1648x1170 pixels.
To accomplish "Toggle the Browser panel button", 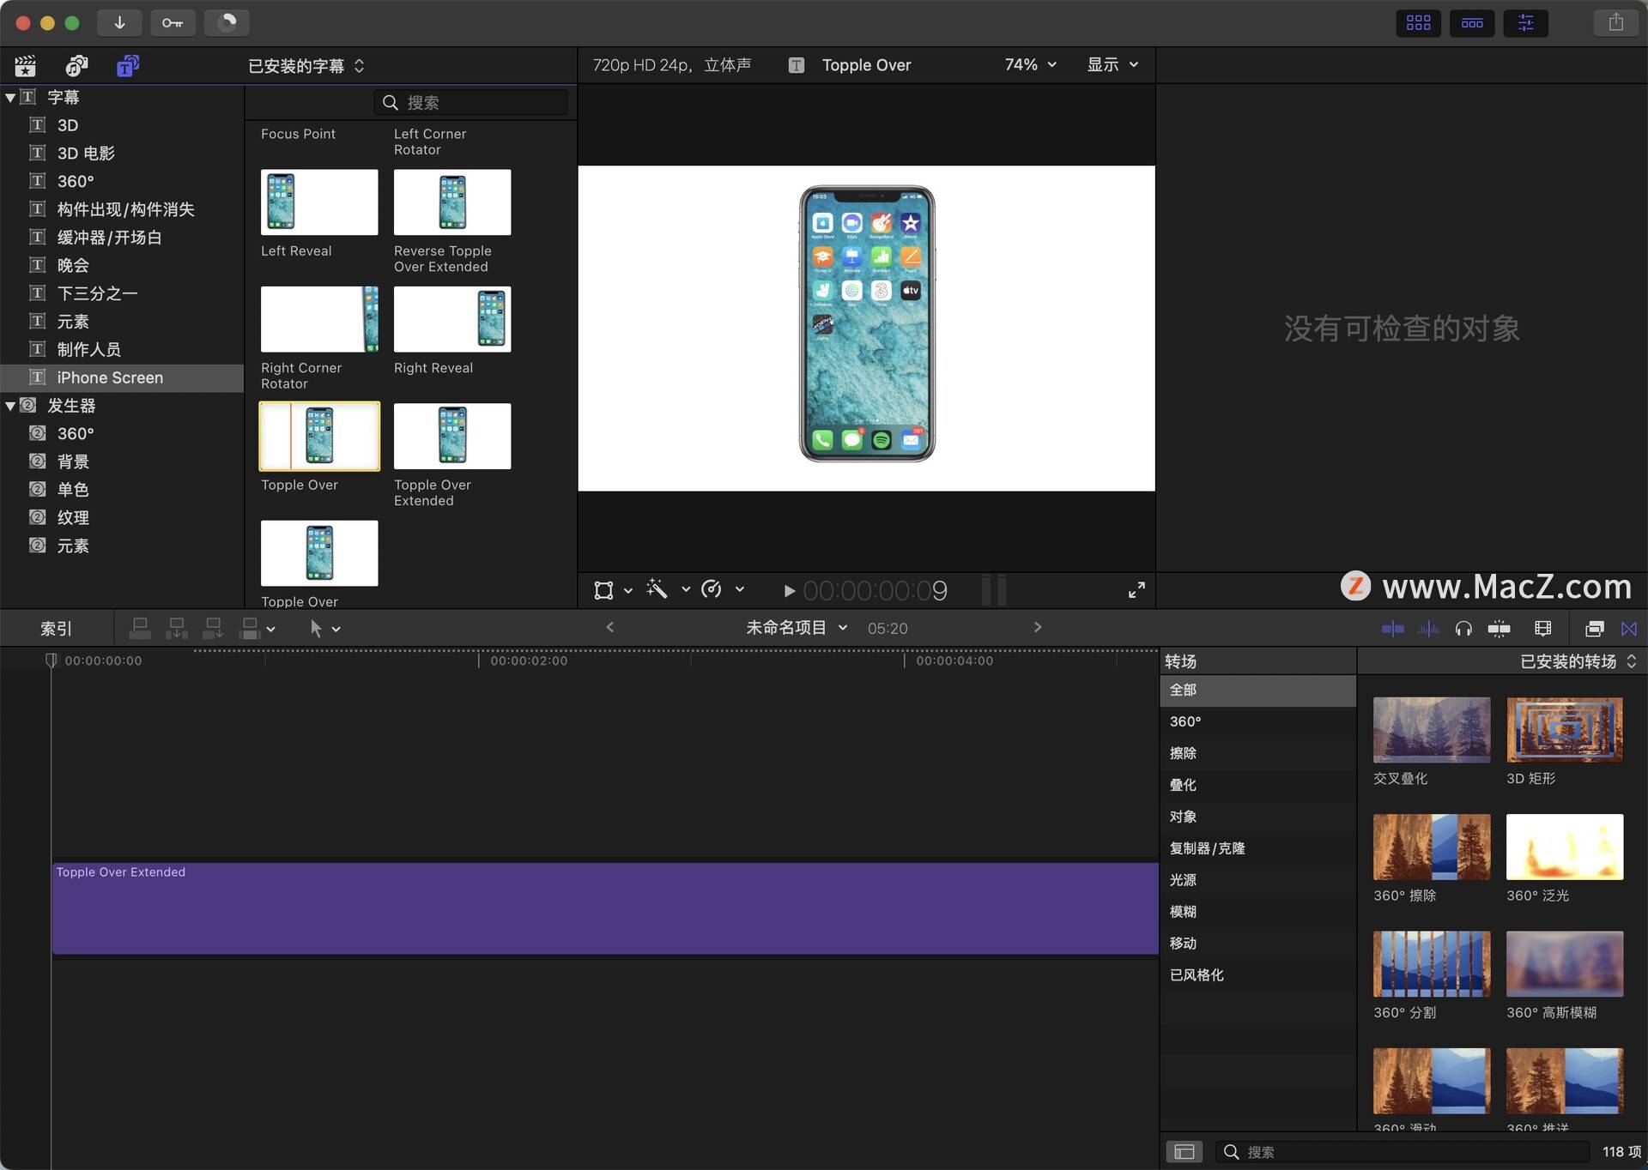I will (1418, 22).
